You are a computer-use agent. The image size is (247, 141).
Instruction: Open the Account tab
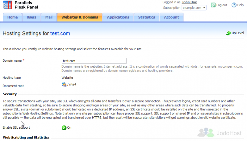[x=171, y=17]
